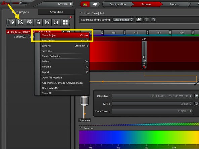
Task: Collapse the Internal section
Action: tap(81, 128)
